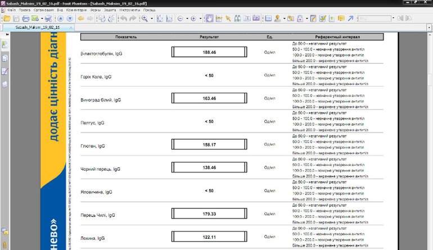Open the Find box options dropdown
The width and height of the screenshot is (433, 250).
tap(394, 19)
